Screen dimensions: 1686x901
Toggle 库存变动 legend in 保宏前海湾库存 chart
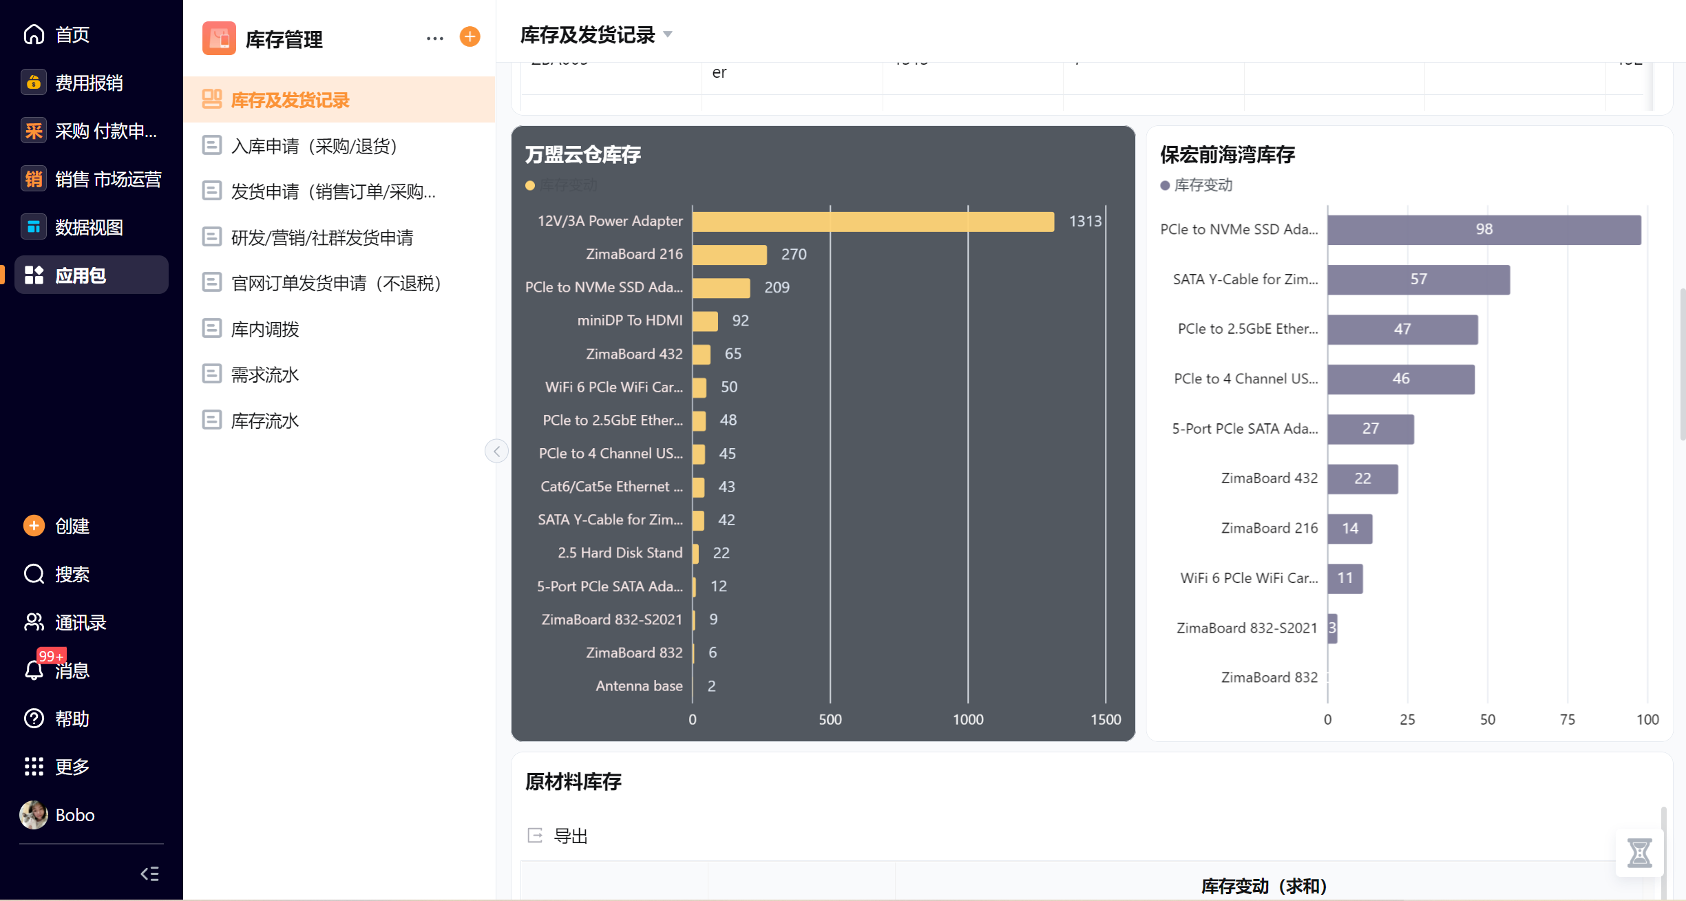pos(1197,185)
